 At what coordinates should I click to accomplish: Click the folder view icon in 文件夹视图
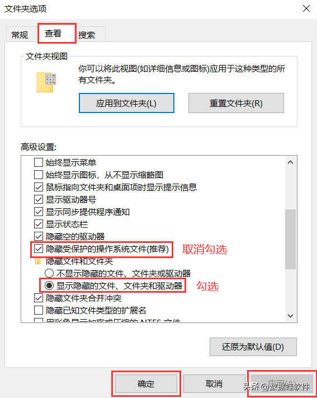pyautogui.click(x=46, y=82)
